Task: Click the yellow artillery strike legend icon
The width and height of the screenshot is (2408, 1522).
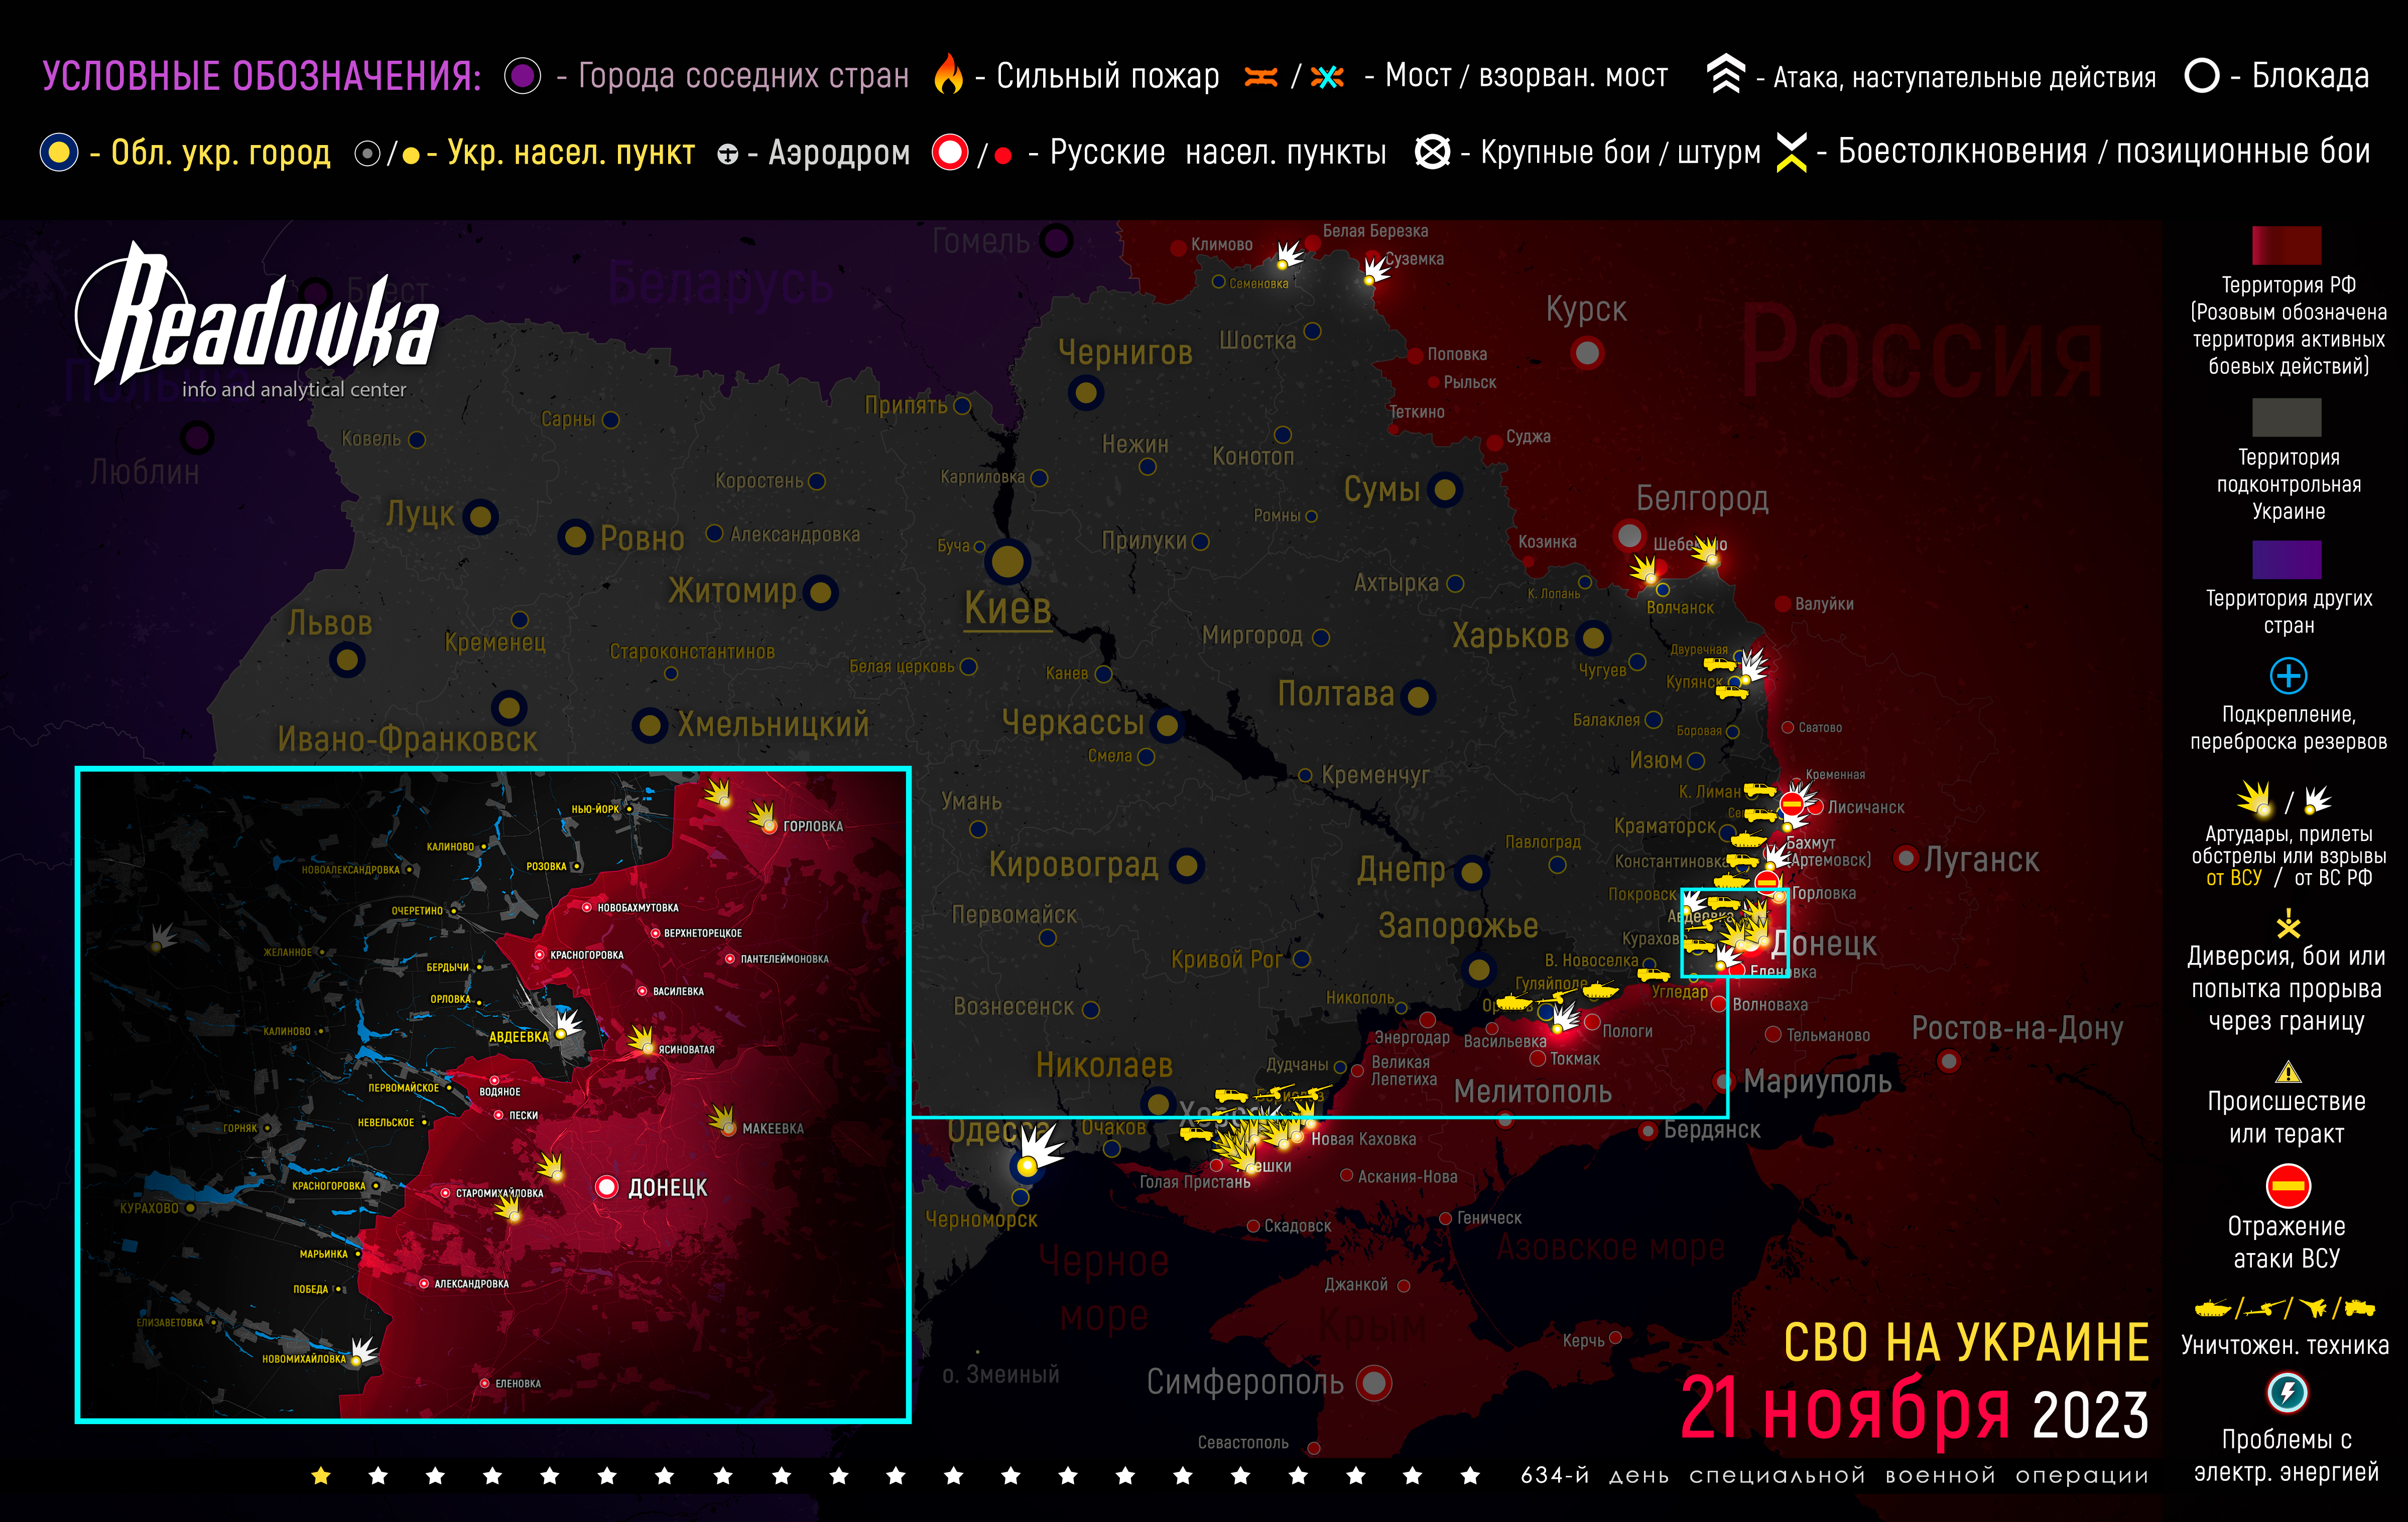Action: pyautogui.click(x=2255, y=798)
